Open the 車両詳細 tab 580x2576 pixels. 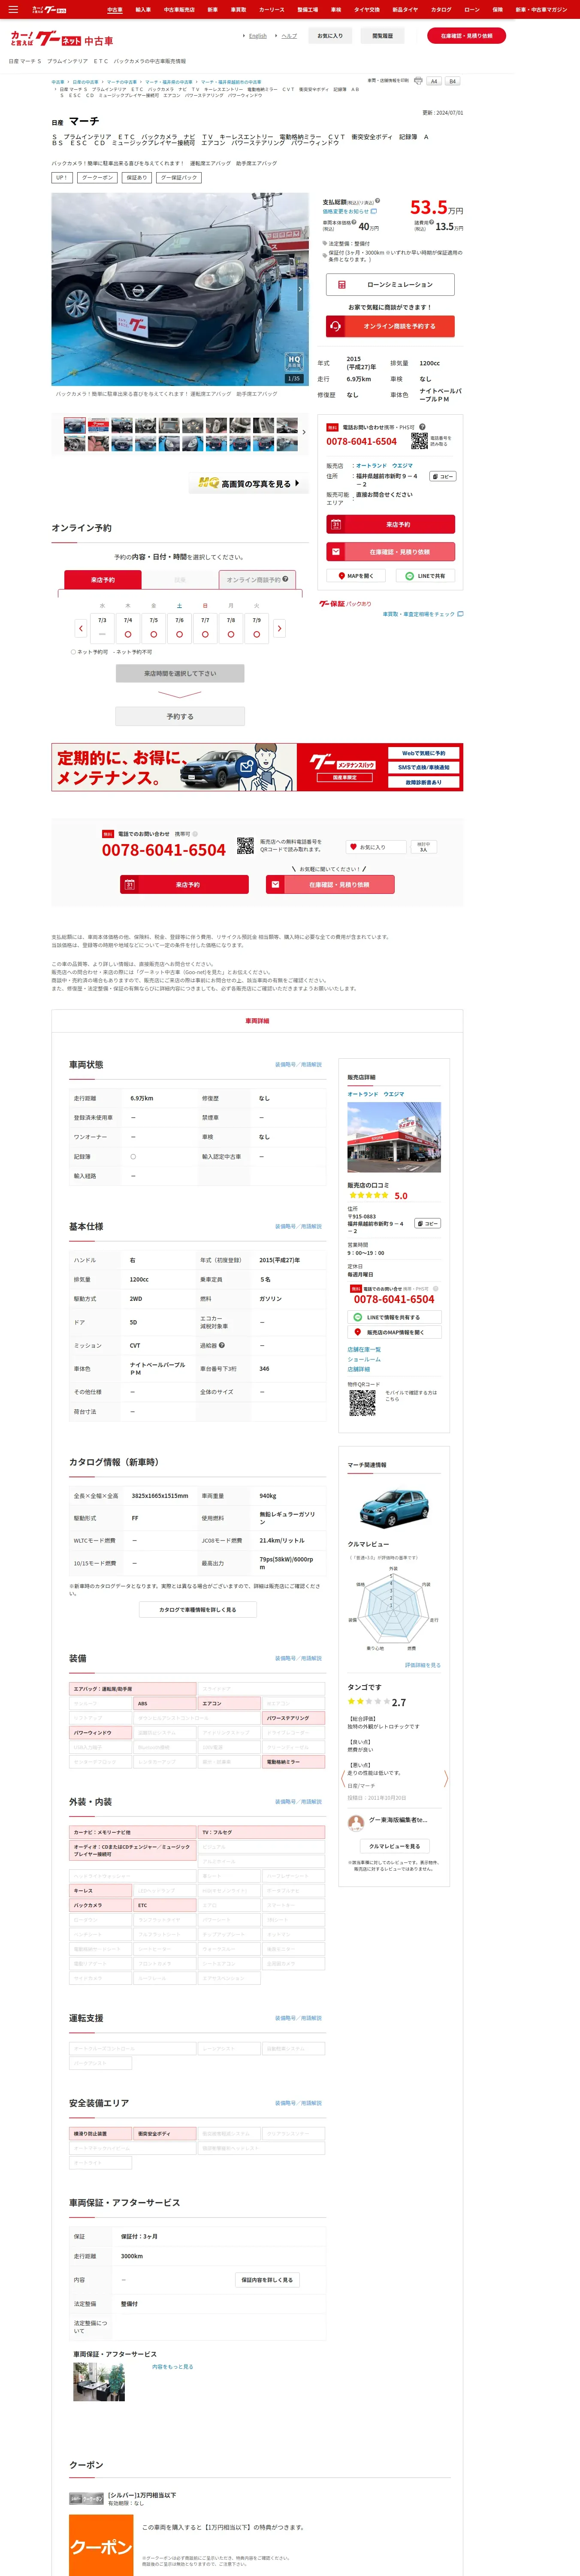(x=257, y=1021)
